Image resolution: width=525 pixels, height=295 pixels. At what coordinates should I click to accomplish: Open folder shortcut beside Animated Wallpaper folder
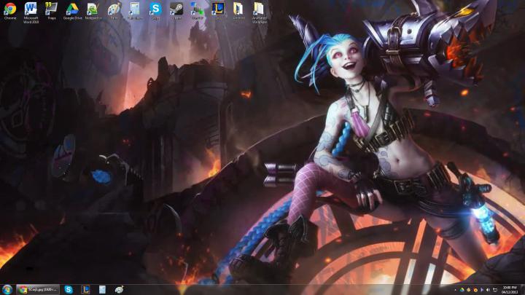coord(238,11)
